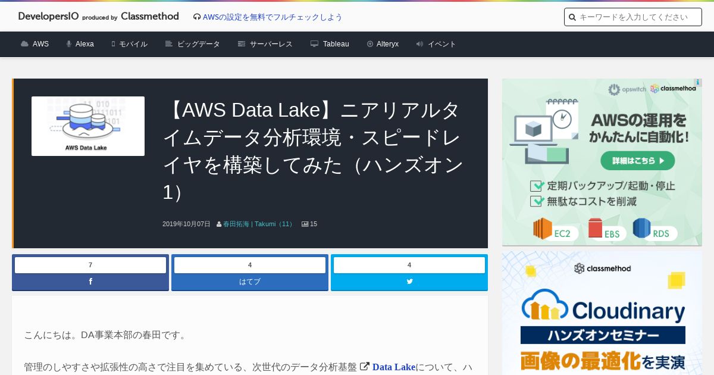This screenshot has height=375, width=714.
Task: Click the circular icon beside Alteryx
Action: (x=370, y=44)
